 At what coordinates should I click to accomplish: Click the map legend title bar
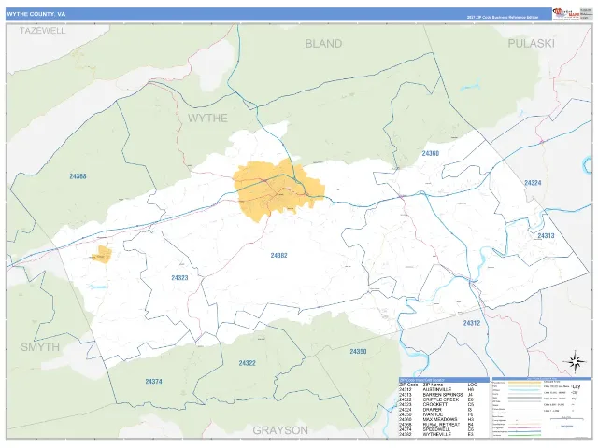pos(542,379)
